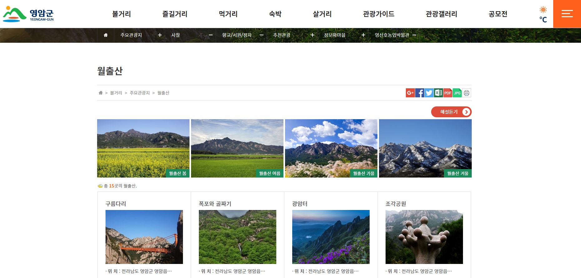Viewport: 581px width, 278px height.
Task: Click 주요관광지 in the breadcrumb
Action: 140,93
